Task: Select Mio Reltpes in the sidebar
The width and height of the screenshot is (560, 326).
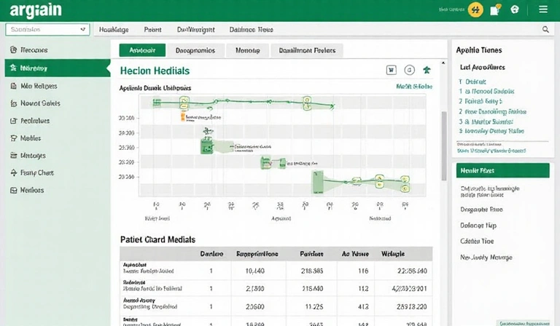Action: click(58, 86)
